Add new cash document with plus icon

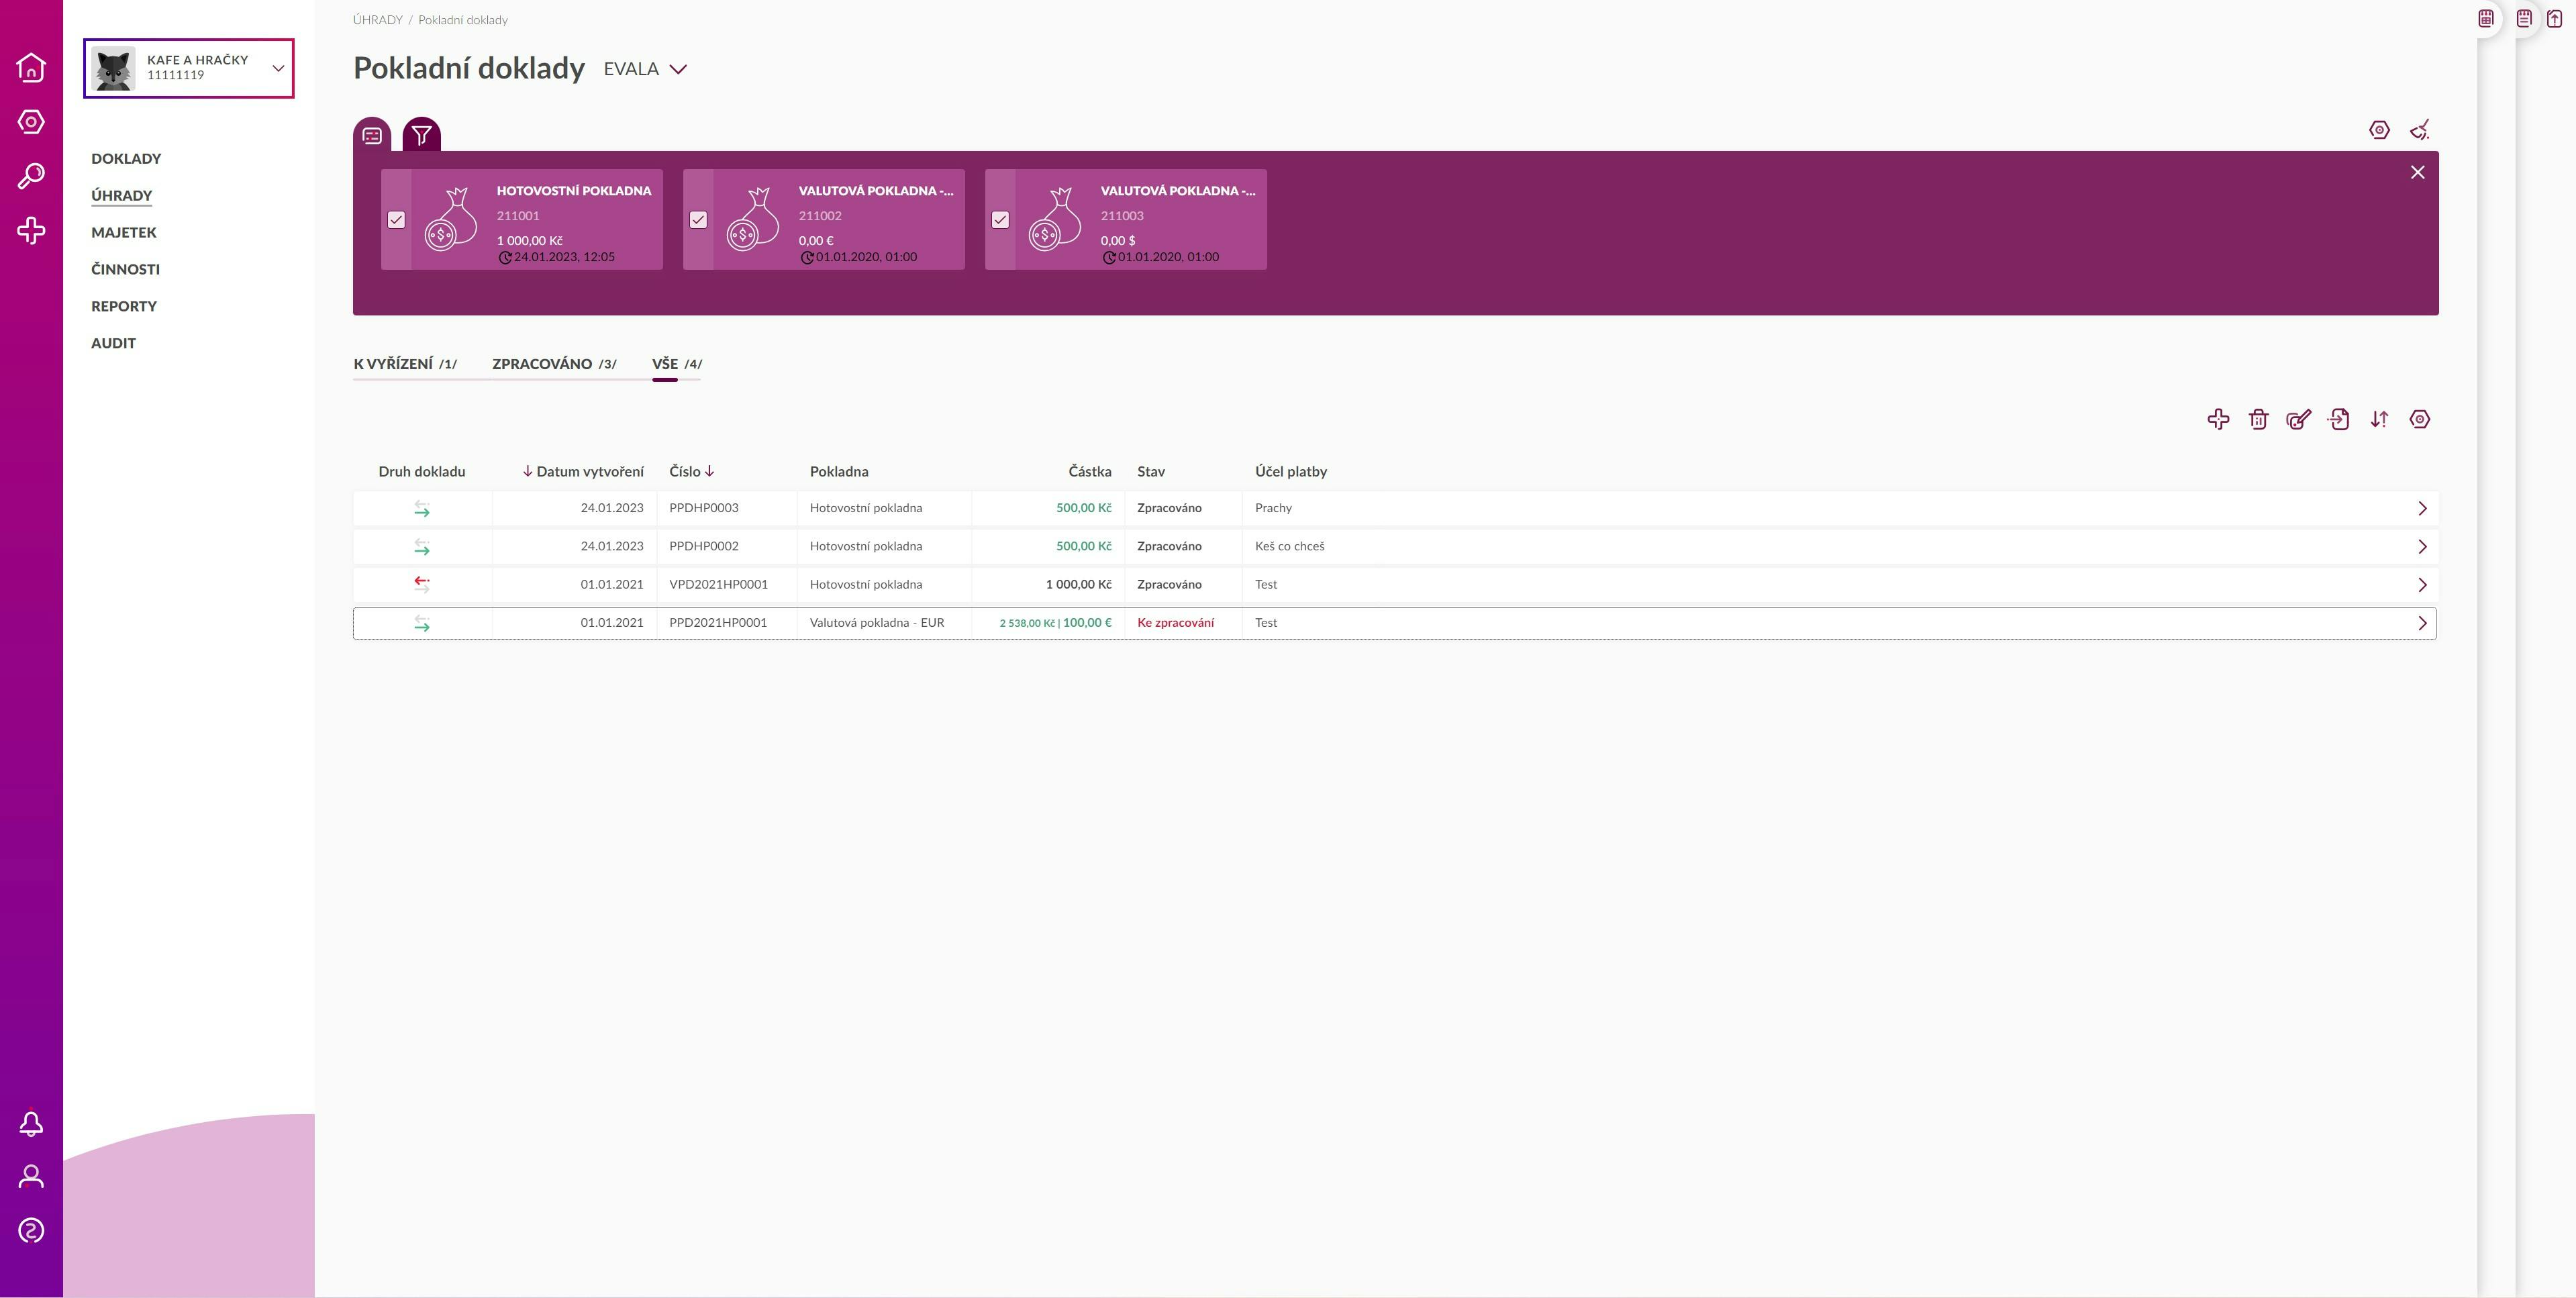pos(2218,419)
